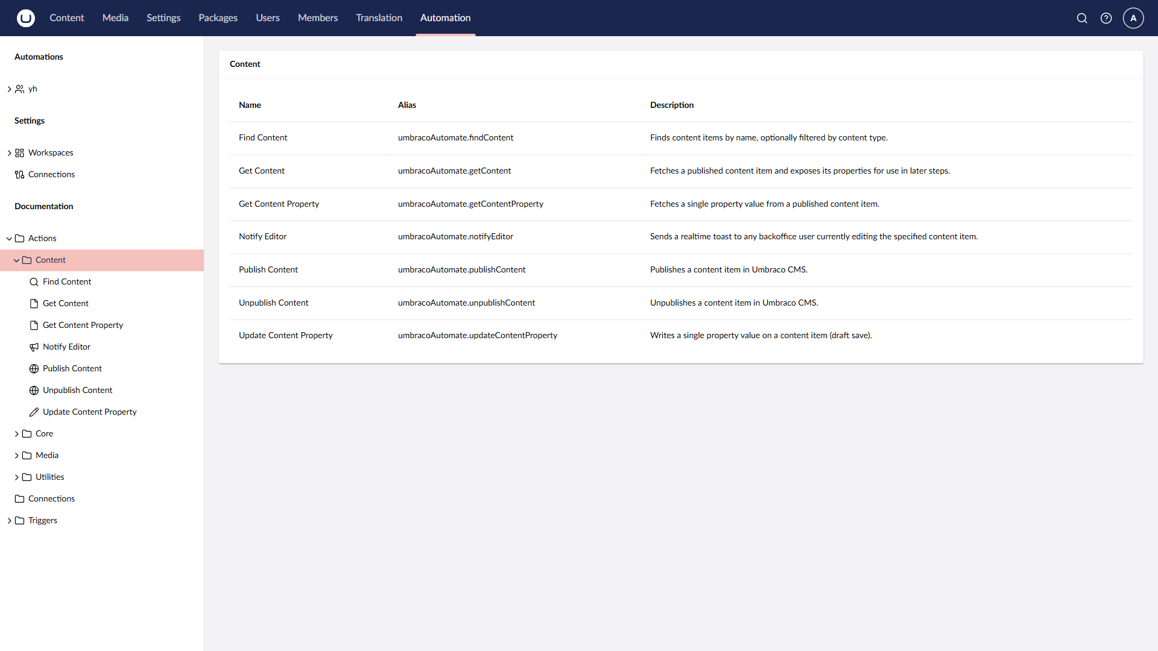The width and height of the screenshot is (1158, 651).
Task: Click alias umbracoAutomate.notifyEditor
Action: (x=455, y=237)
